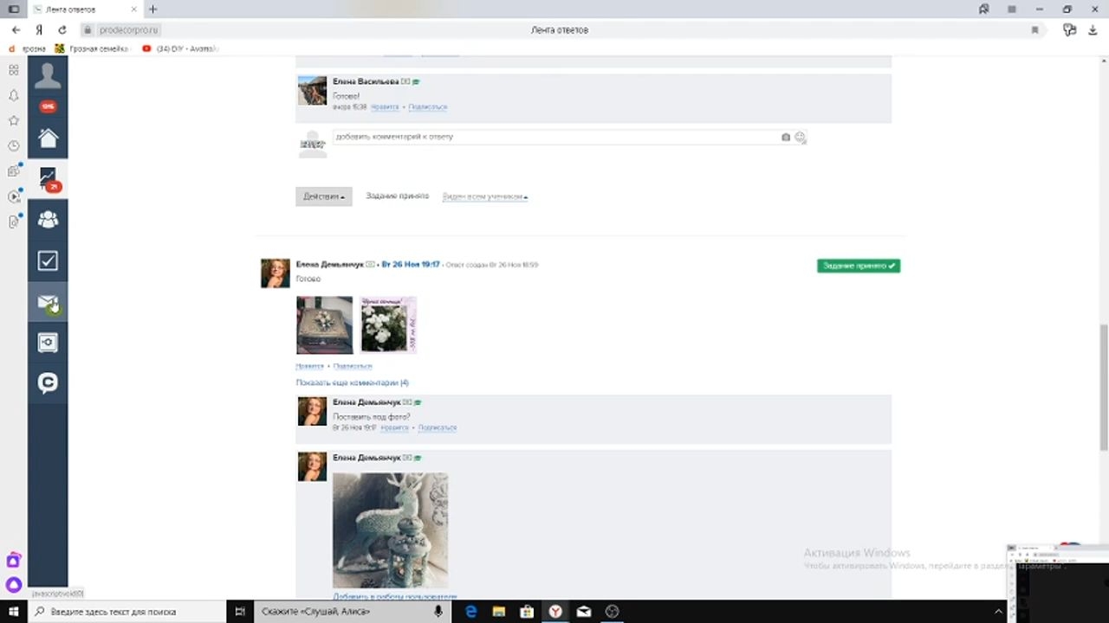
Task: Open the checkmark tasks icon in sidebar
Action: (48, 260)
